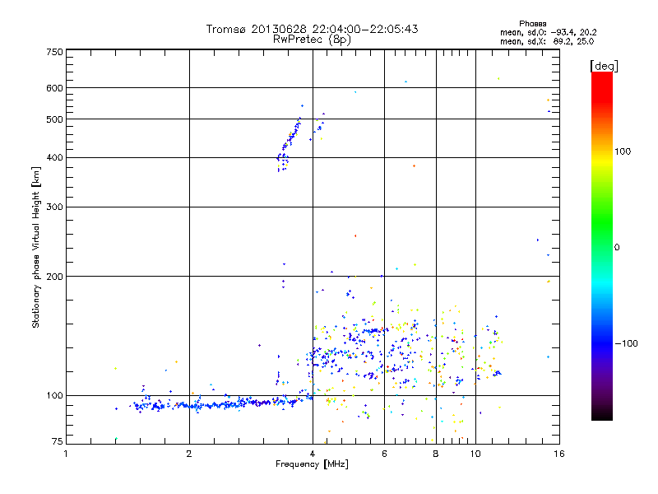Click the isolated orange data point near 380 km
Image resolution: width=658 pixels, height=494 pixels.
tap(415, 166)
